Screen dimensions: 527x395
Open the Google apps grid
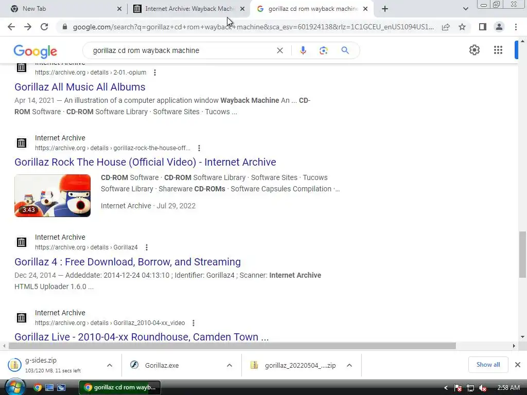point(498,50)
